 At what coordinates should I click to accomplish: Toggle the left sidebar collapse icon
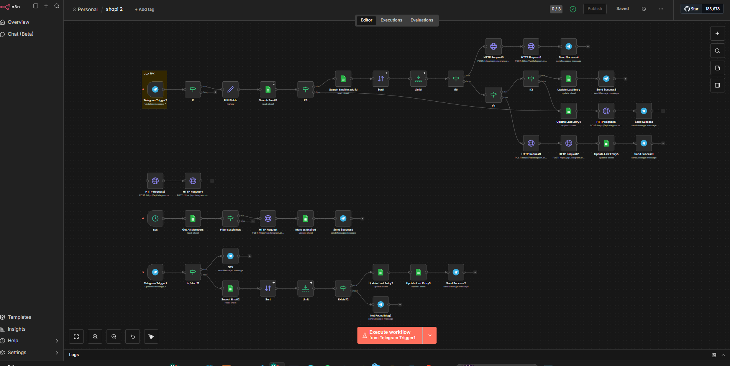(x=36, y=6)
